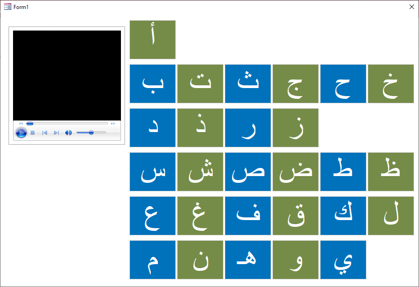Click the seek bar position handle
The width and height of the screenshot is (419, 287).
coord(30,124)
